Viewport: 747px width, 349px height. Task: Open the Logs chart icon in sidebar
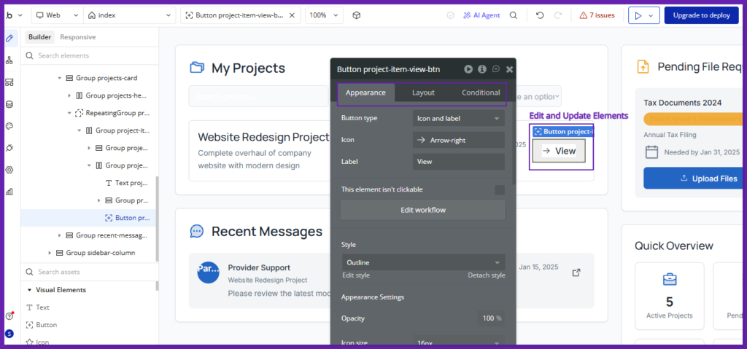[9, 192]
